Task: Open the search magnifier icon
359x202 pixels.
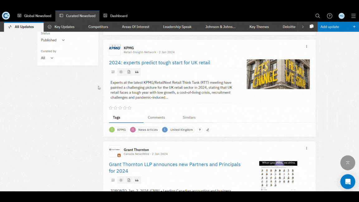Action: click(x=318, y=16)
